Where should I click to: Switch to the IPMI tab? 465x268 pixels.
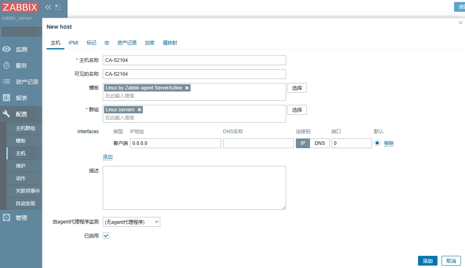pos(73,43)
